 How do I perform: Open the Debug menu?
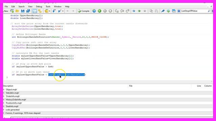[x=39, y=6]
